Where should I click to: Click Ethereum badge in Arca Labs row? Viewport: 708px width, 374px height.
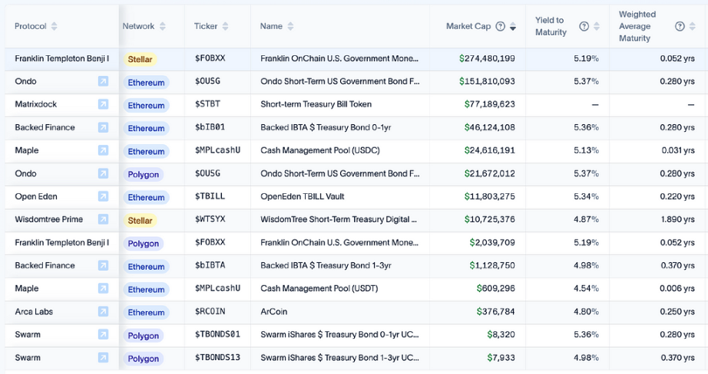pos(147,312)
